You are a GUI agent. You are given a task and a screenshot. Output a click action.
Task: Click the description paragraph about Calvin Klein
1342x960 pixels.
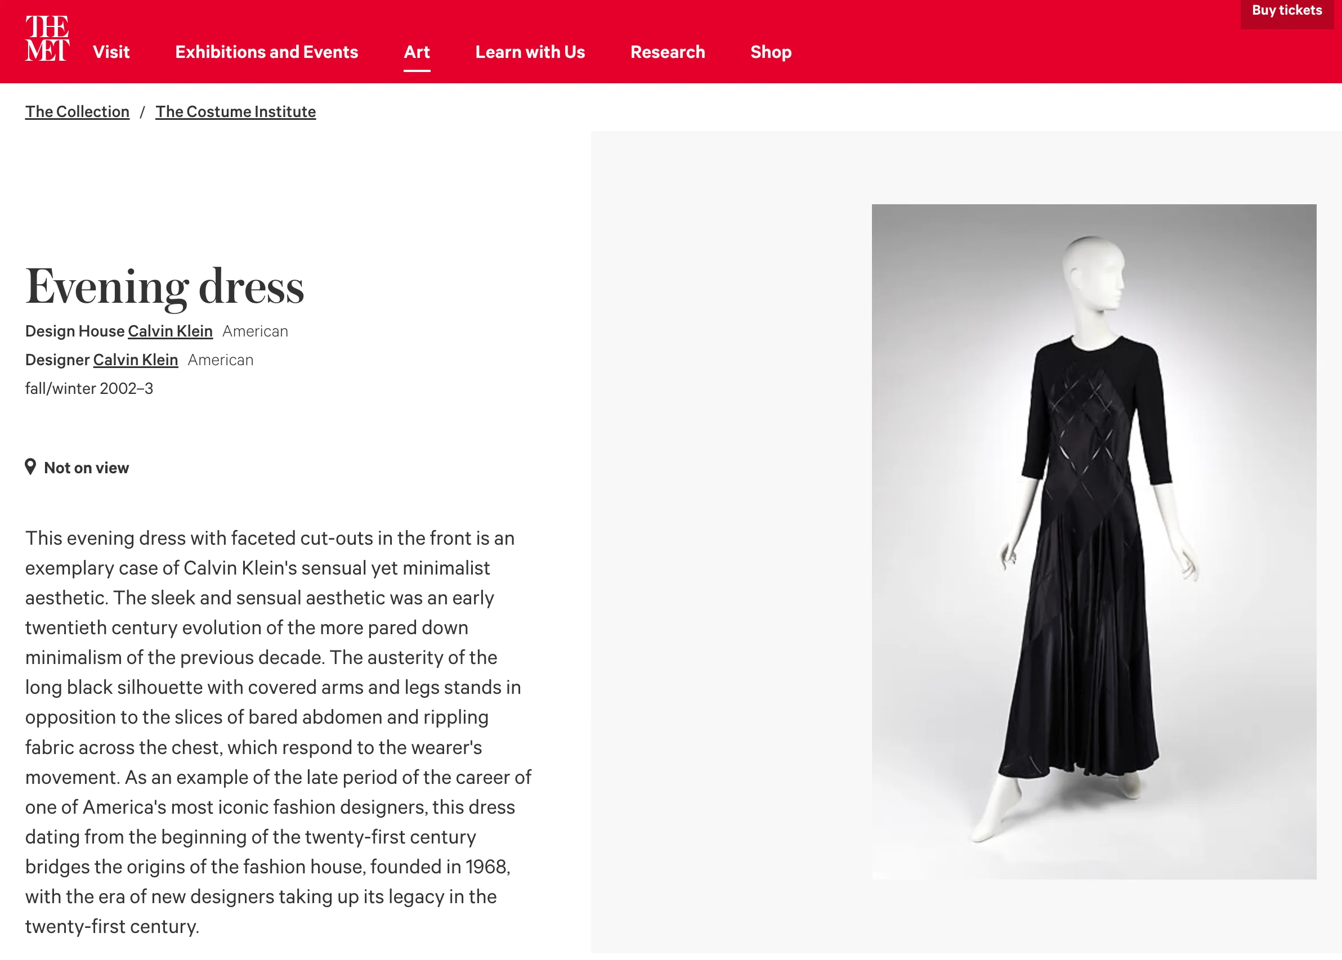(x=279, y=732)
